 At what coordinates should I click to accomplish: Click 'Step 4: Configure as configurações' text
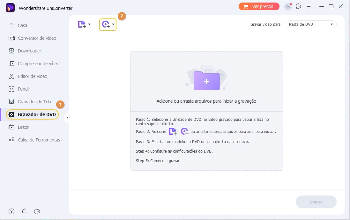pyautogui.click(x=174, y=151)
